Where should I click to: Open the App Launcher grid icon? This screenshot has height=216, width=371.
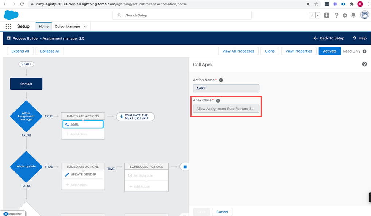pos(8,26)
